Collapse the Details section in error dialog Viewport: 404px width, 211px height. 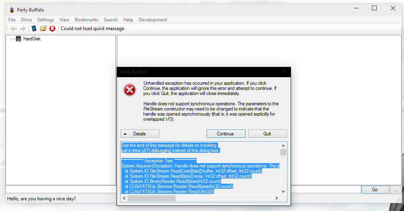[140, 134]
